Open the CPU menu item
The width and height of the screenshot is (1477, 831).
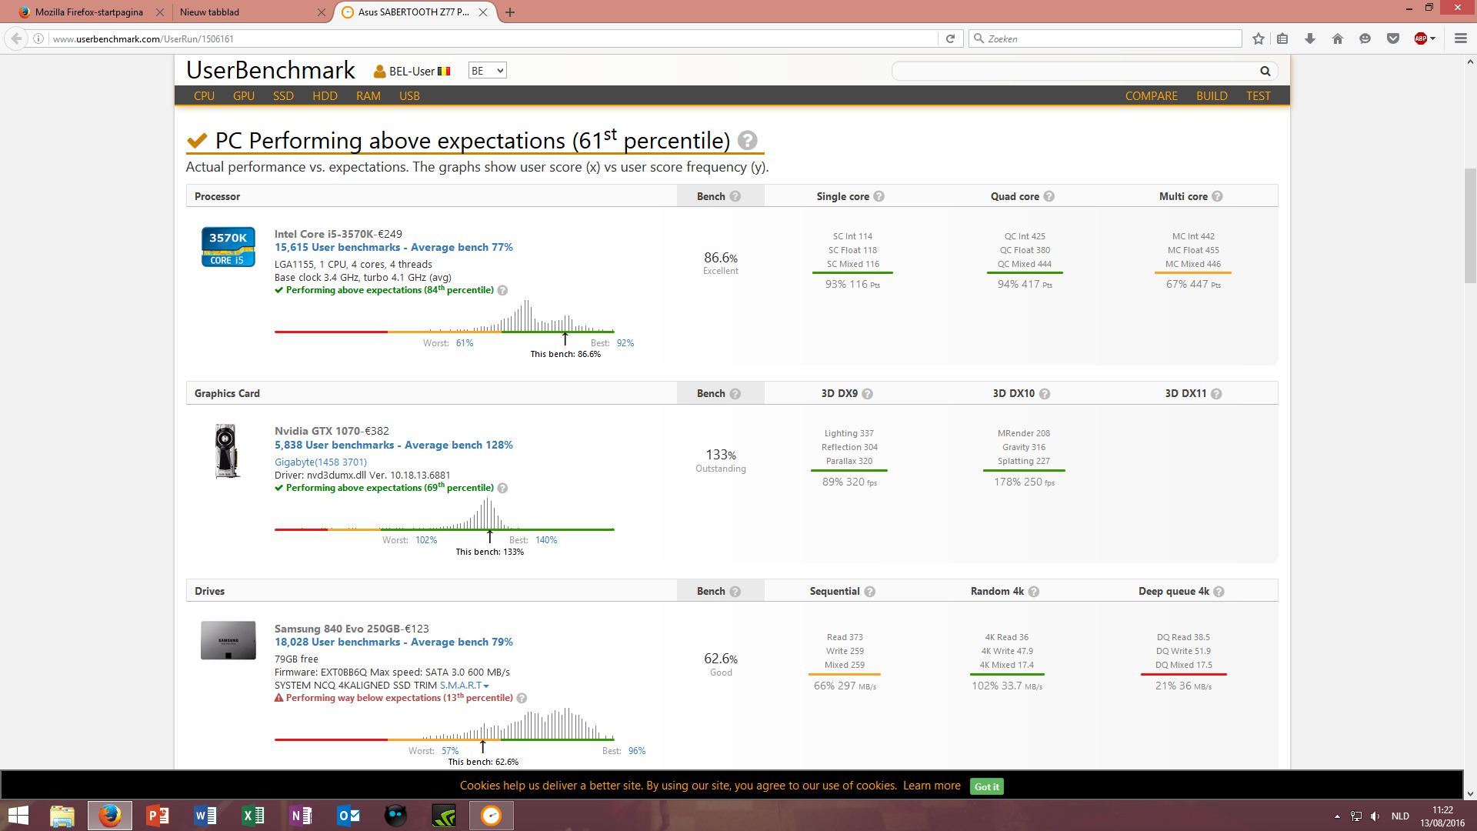tap(204, 95)
